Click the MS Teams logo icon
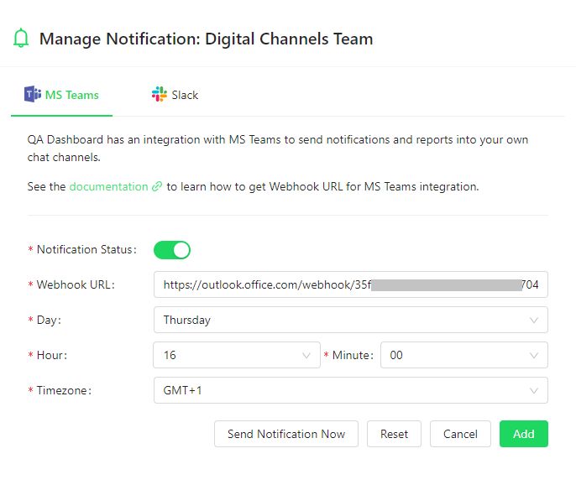 coord(33,94)
